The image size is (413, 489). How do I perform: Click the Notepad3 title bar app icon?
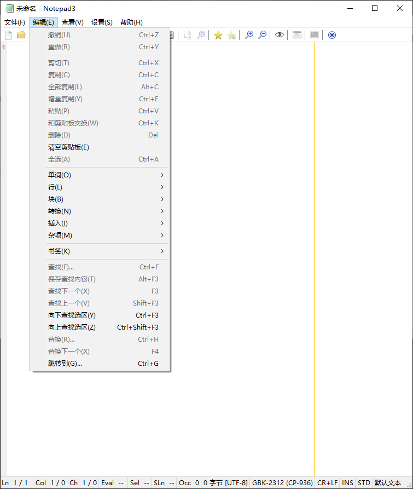9,8
